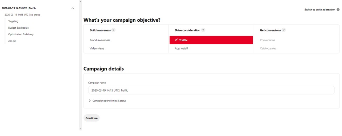Select Brand awareness objective
This screenshot has height=136, width=342.
(x=100, y=40)
